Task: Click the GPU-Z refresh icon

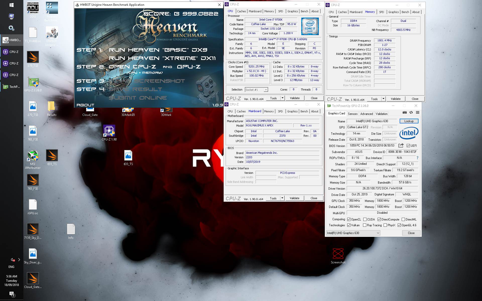Action: pos(411,112)
